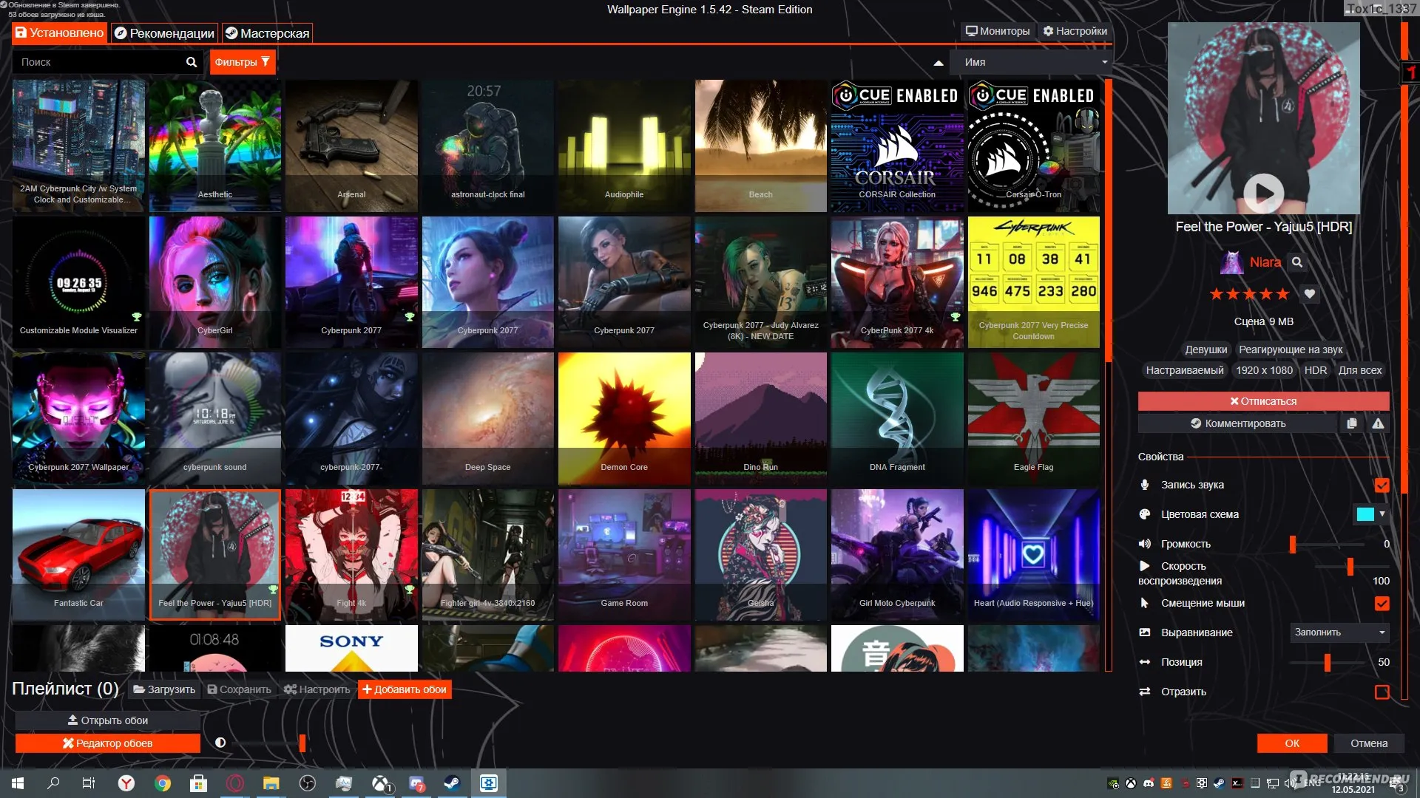Select the DNA Fragment wallpaper thumbnail

[896, 418]
